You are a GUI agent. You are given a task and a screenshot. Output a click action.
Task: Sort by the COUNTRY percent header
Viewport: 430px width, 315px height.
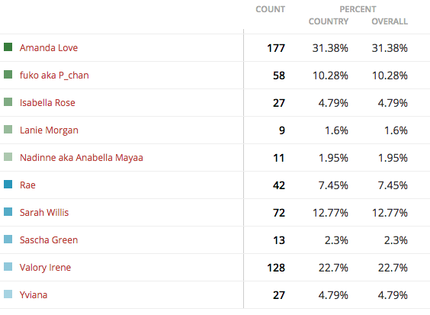[329, 21]
